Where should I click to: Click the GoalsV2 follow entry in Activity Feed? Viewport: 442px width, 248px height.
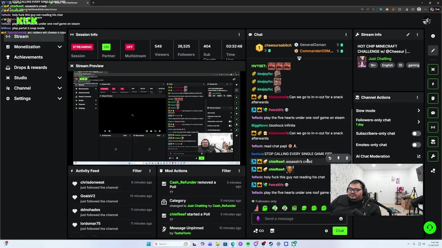click(112, 198)
